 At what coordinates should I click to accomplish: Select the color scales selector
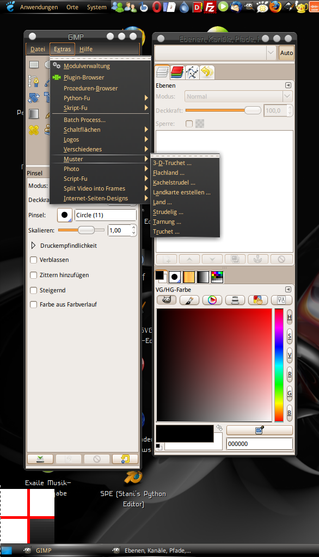(x=281, y=300)
